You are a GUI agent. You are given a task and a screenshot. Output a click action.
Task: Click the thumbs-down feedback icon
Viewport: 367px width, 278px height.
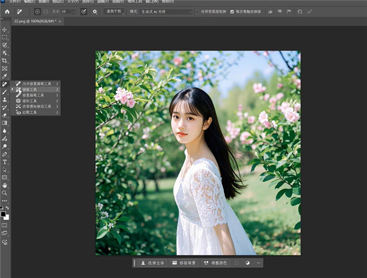point(280,12)
